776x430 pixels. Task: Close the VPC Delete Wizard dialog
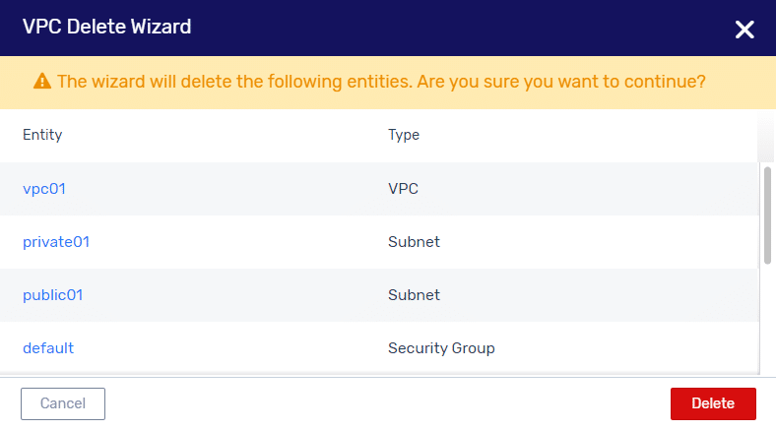(x=744, y=30)
